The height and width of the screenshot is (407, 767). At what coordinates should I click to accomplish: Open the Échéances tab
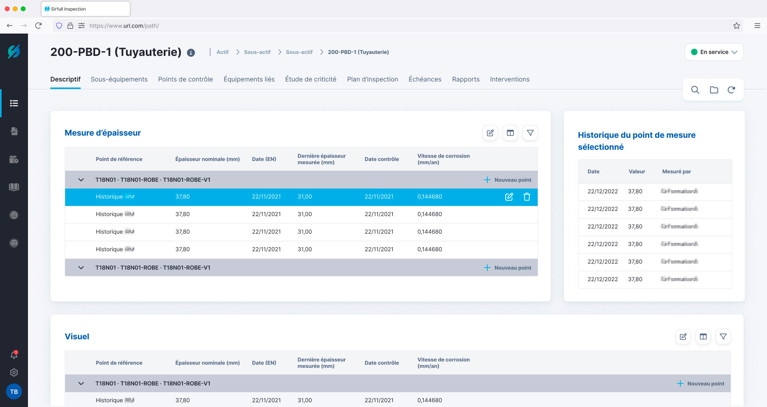[x=425, y=79]
